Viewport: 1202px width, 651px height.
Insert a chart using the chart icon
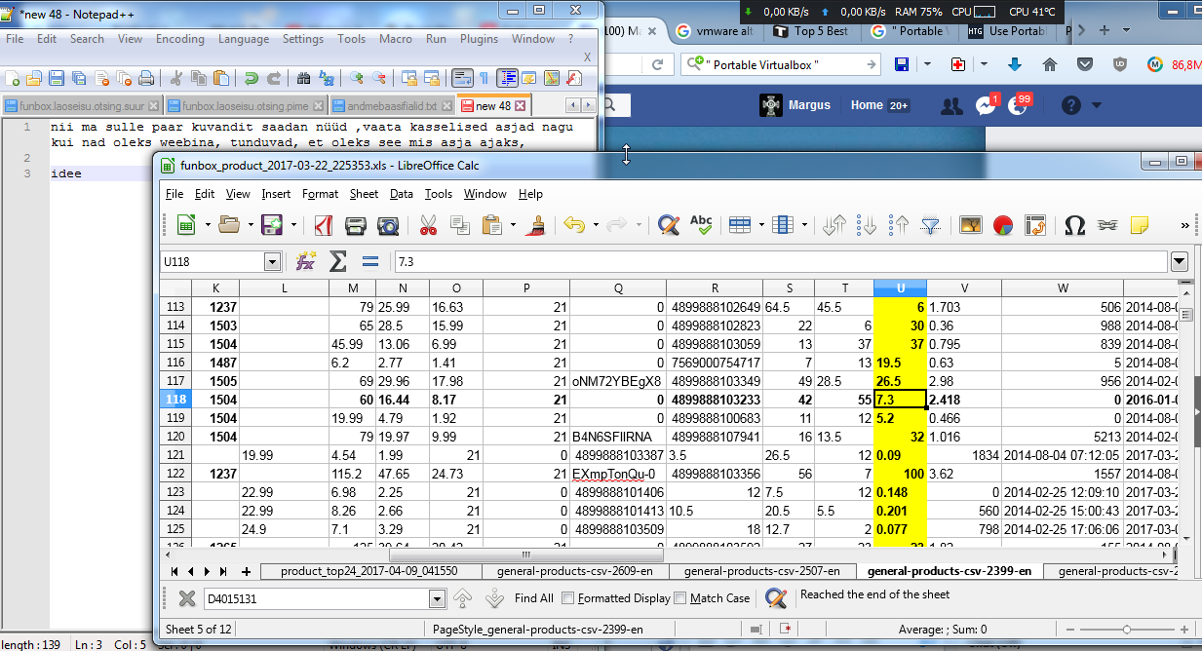coord(1003,226)
